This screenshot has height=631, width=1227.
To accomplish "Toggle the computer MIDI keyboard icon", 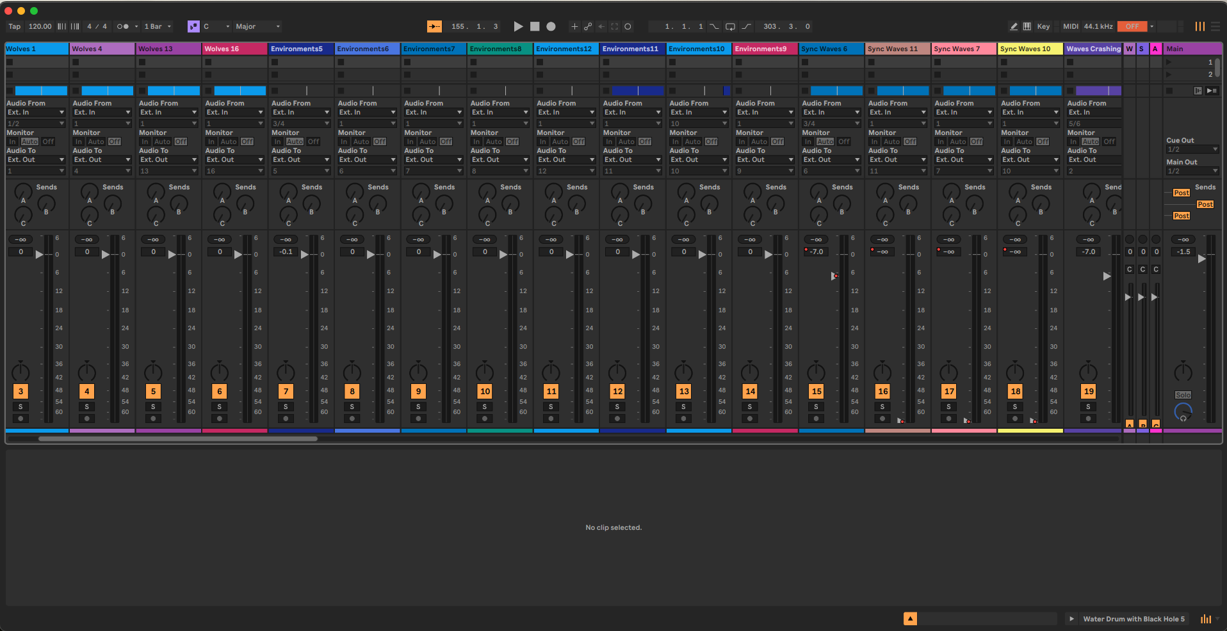I will pyautogui.click(x=1027, y=26).
